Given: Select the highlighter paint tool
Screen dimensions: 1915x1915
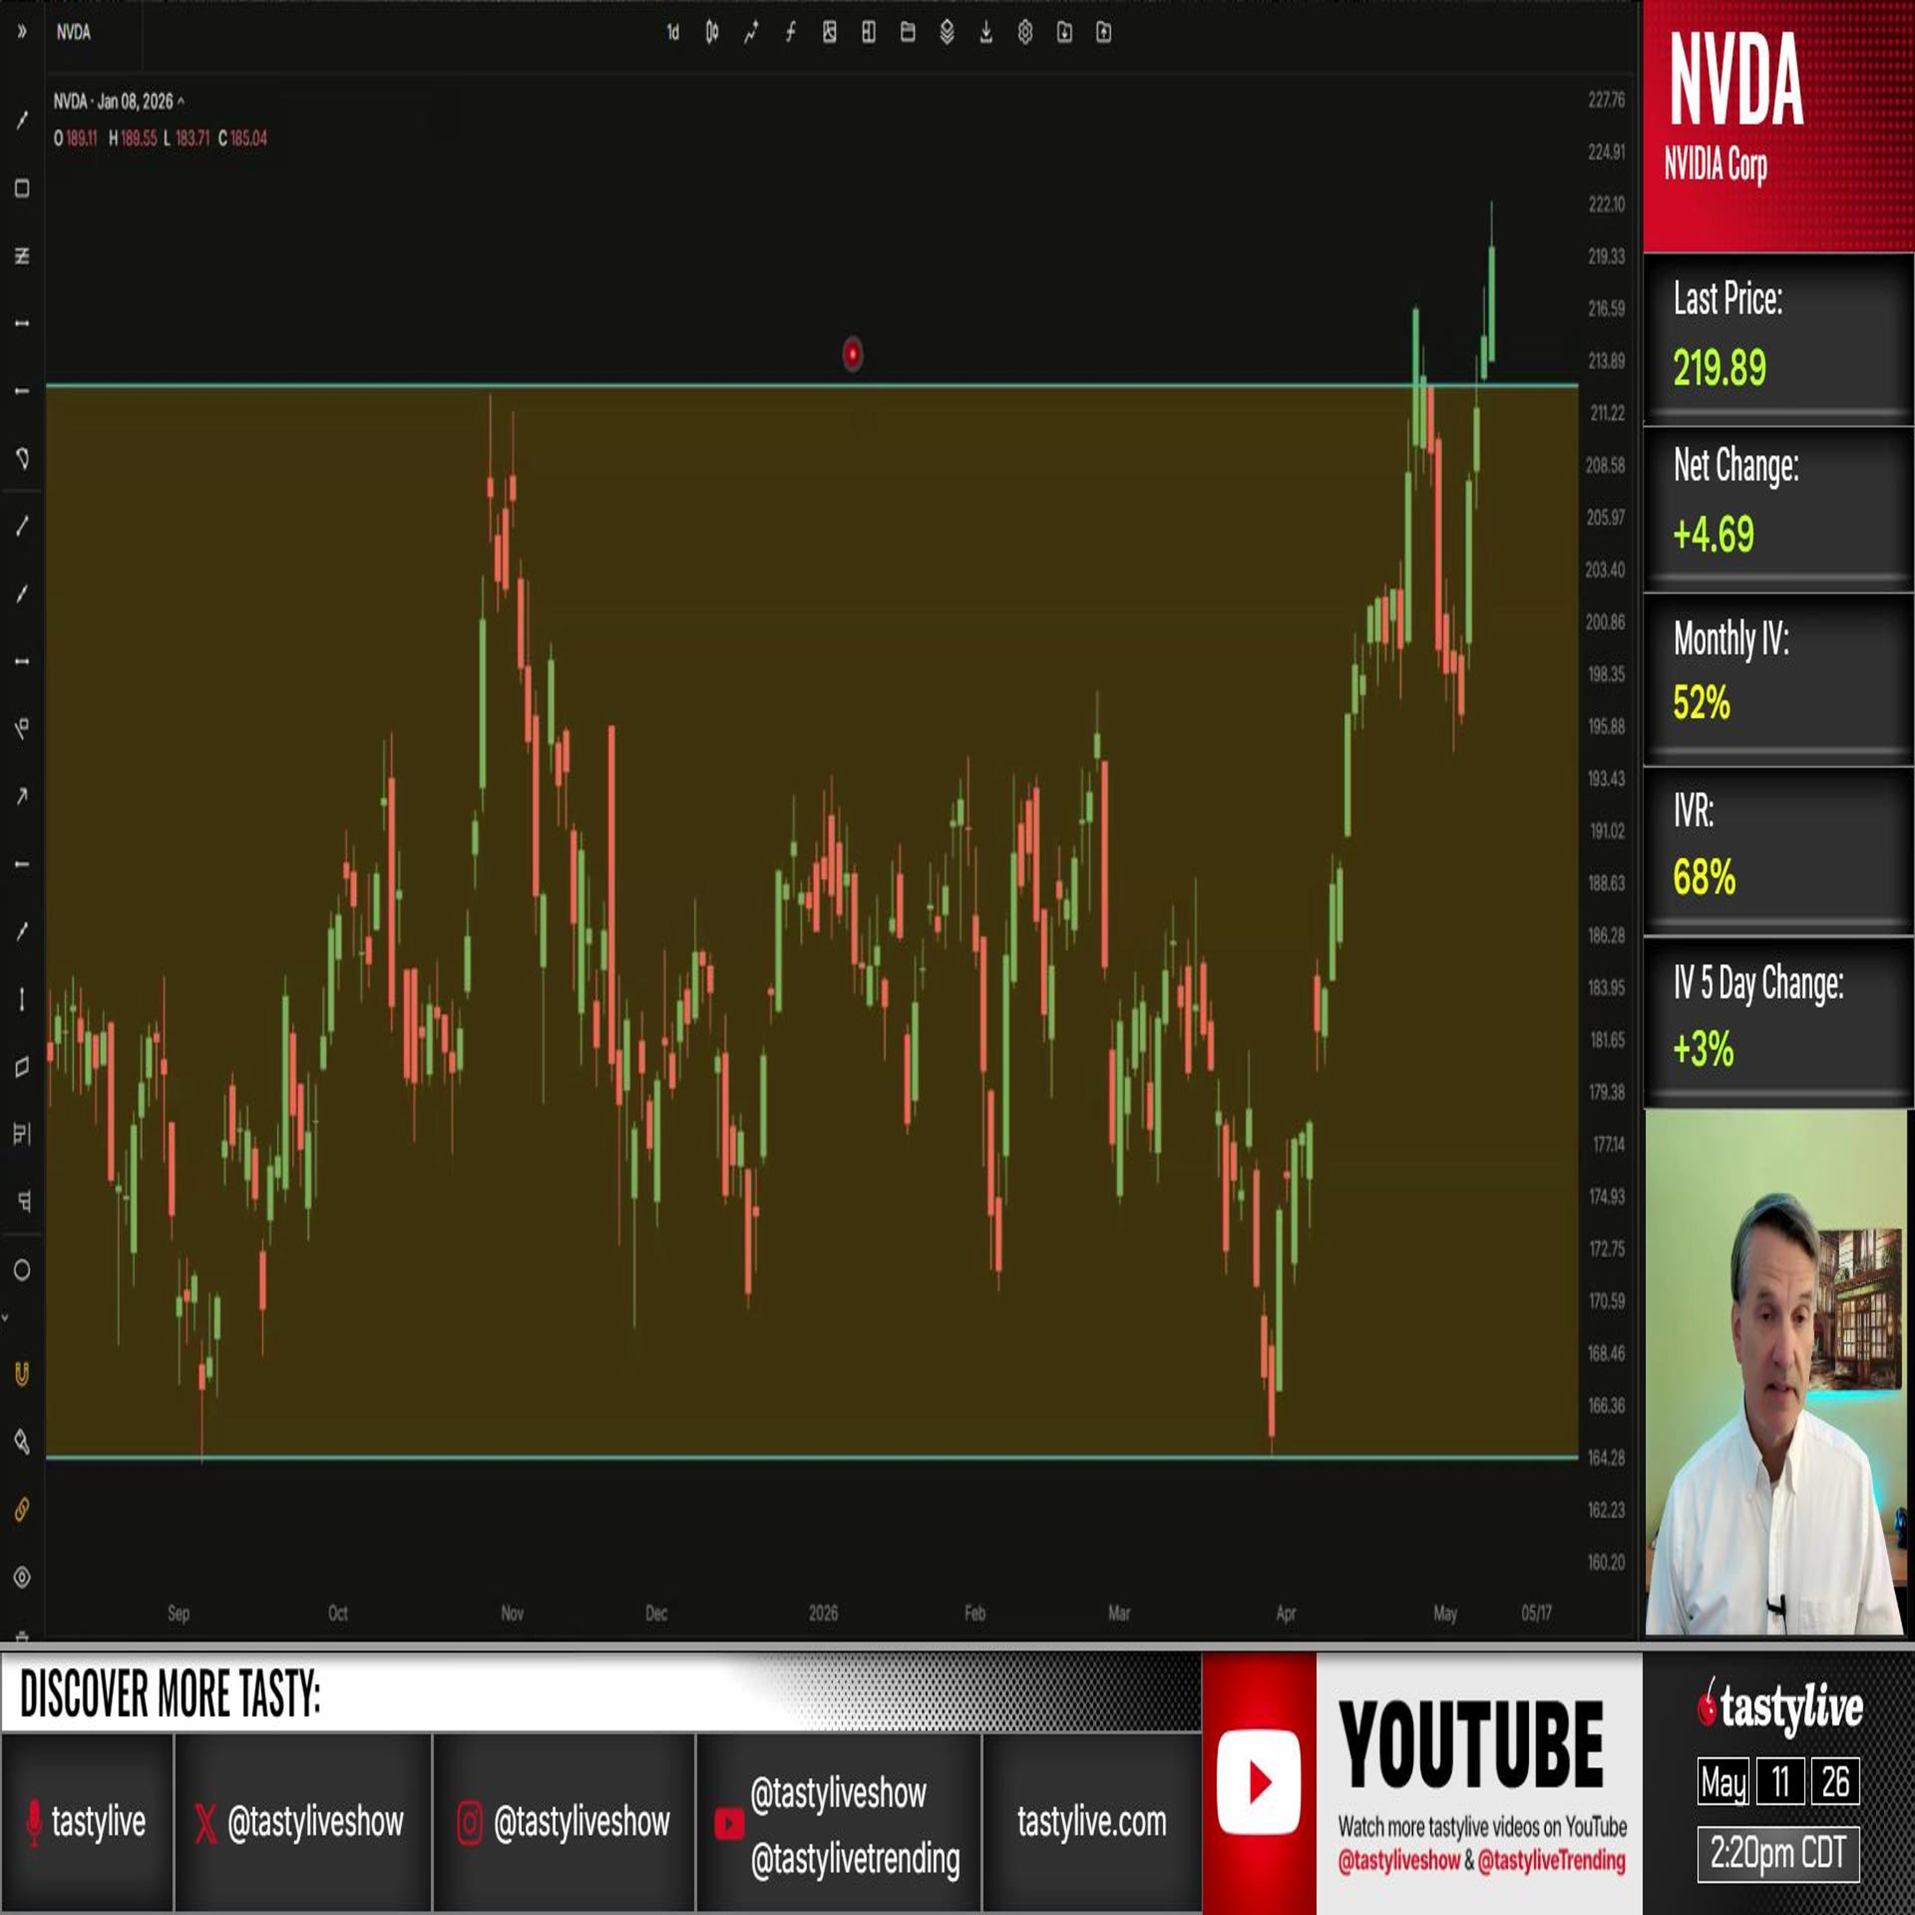Looking at the screenshot, I should 22,1441.
